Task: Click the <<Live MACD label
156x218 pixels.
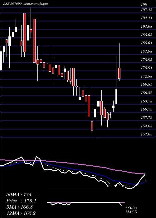Action: (131, 210)
